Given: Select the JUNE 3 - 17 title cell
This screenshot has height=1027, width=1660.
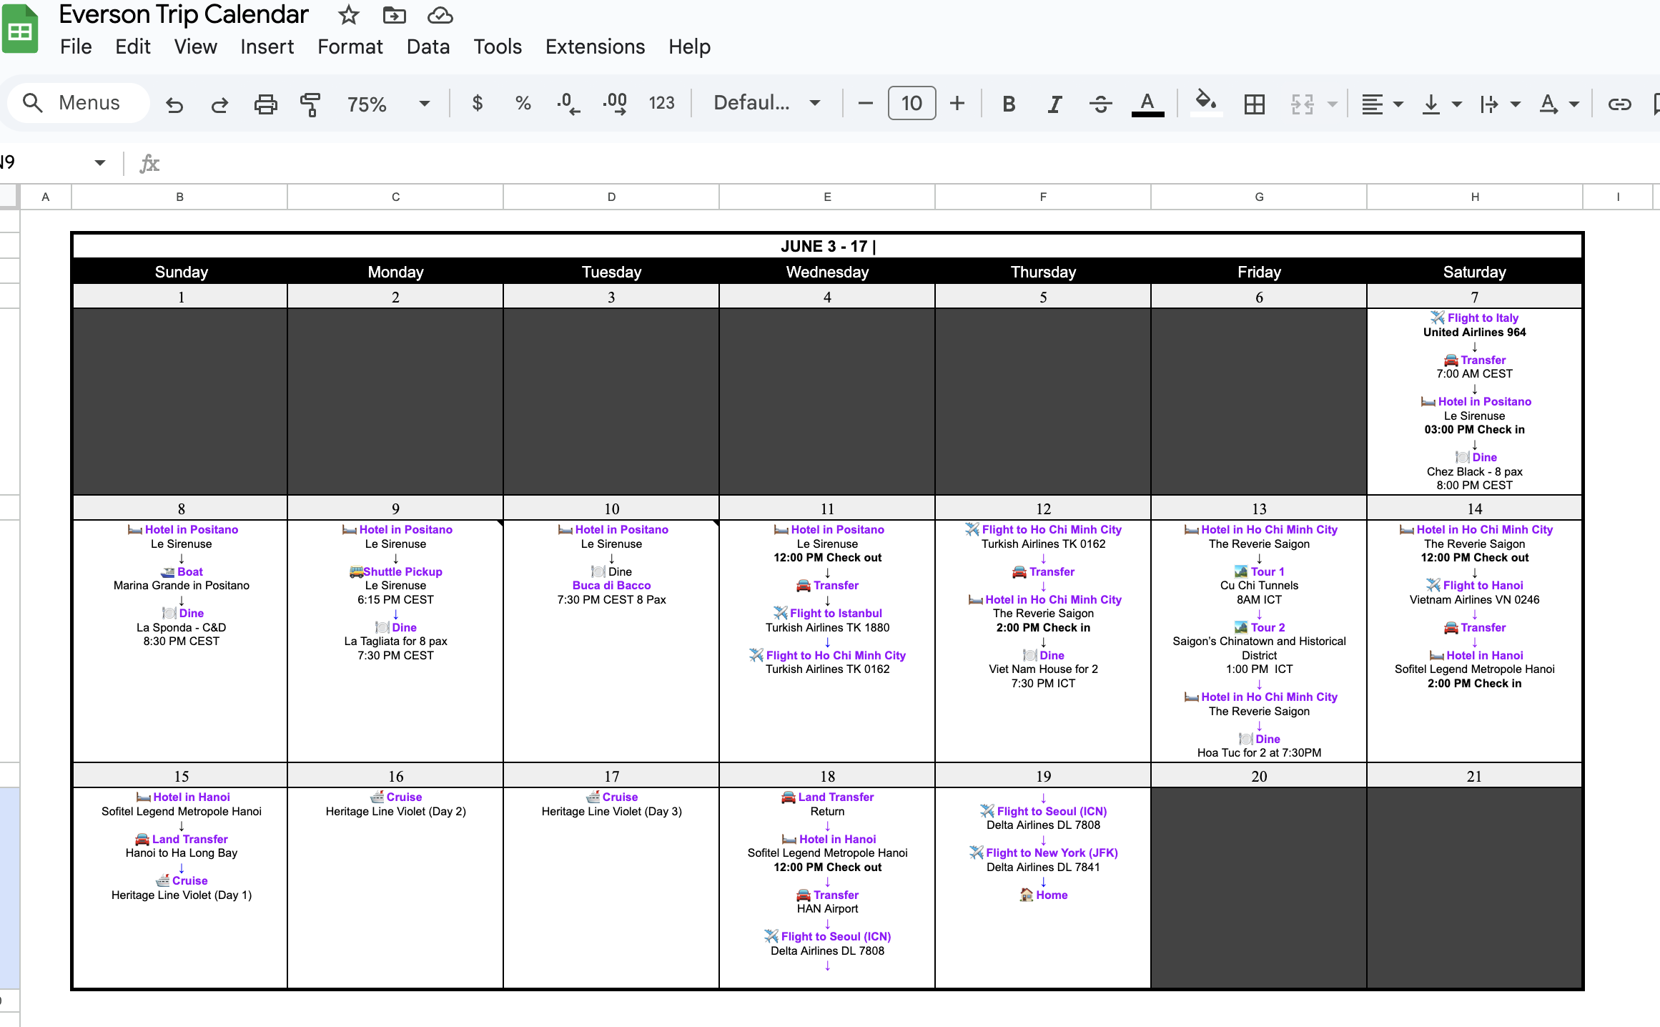Looking at the screenshot, I should pyautogui.click(x=827, y=246).
